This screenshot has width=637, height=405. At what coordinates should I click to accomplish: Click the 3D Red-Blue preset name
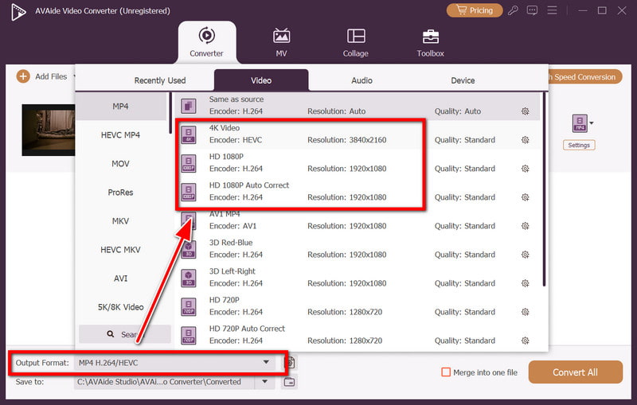point(231,243)
